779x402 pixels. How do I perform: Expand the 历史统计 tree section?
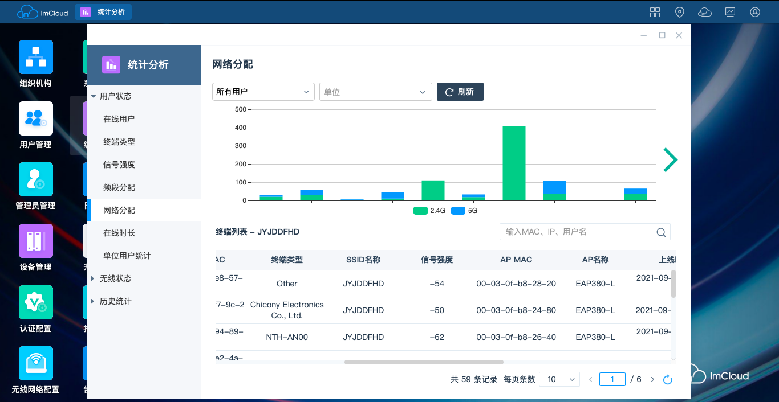point(115,301)
